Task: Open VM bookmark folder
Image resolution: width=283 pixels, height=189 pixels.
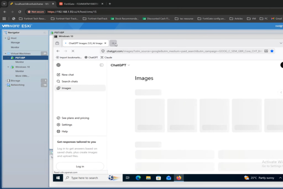Action: (251, 19)
